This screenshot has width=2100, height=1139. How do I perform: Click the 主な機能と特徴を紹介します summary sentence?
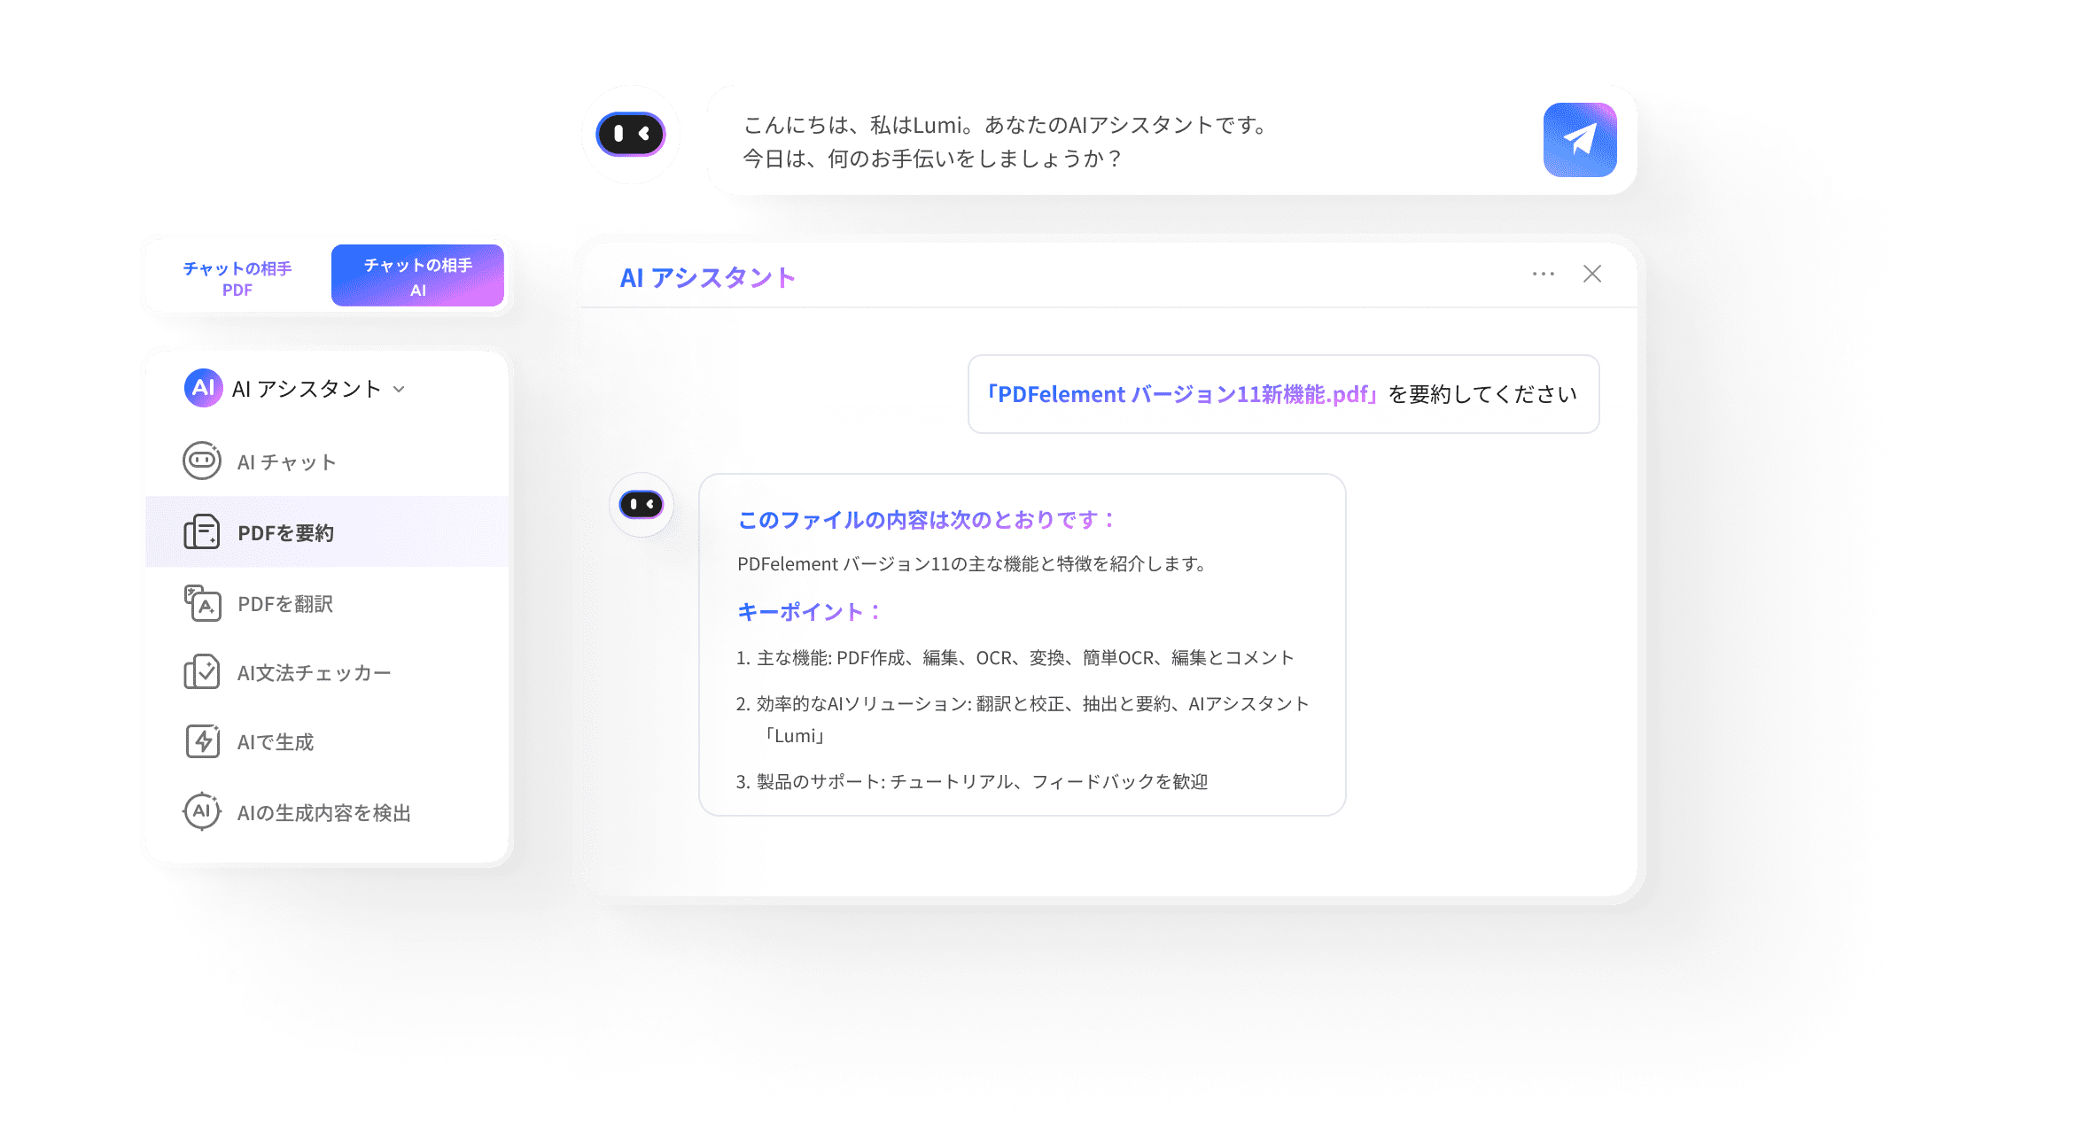(971, 564)
